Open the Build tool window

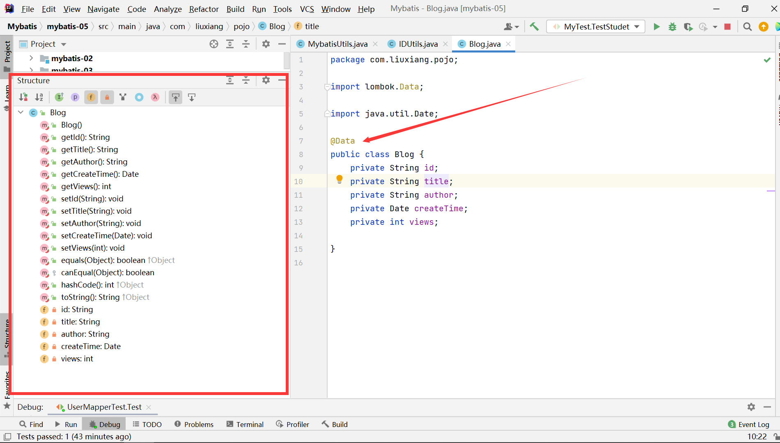(335, 424)
